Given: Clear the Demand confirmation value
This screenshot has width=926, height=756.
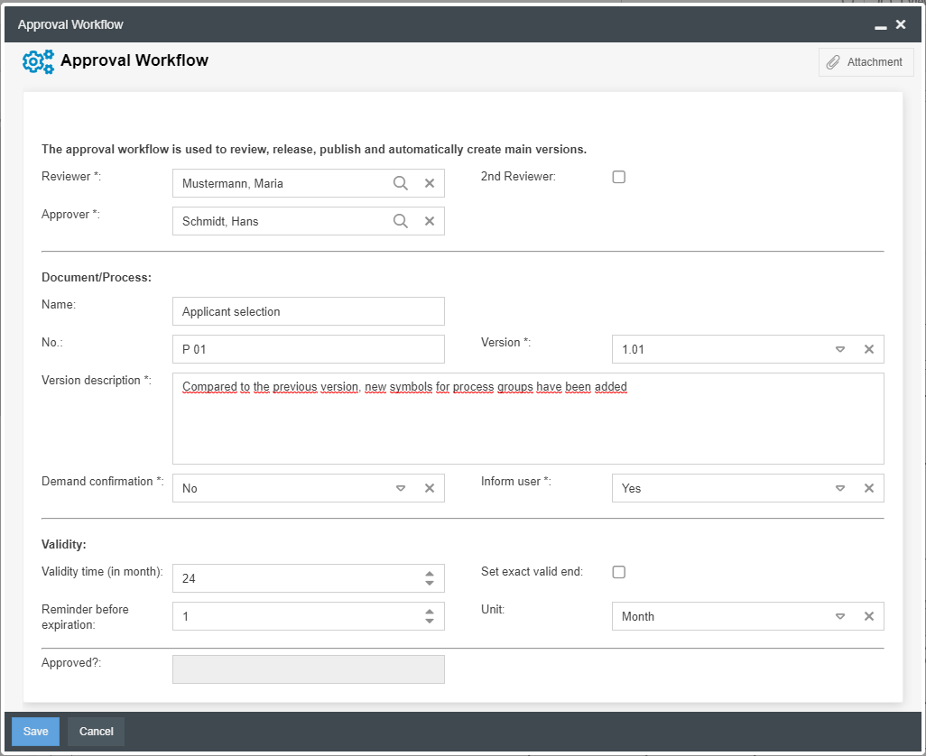Looking at the screenshot, I should point(430,488).
